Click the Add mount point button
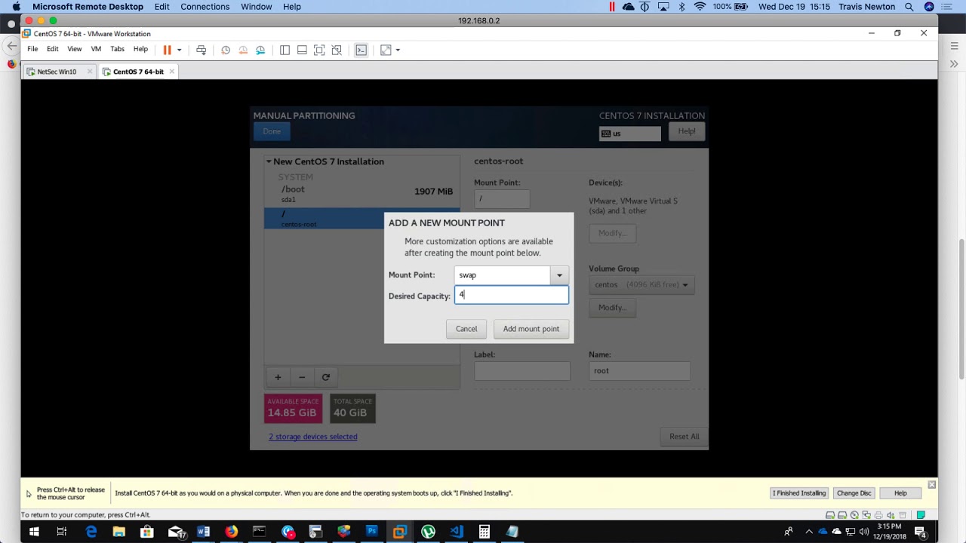This screenshot has height=543, width=966. [531, 329]
